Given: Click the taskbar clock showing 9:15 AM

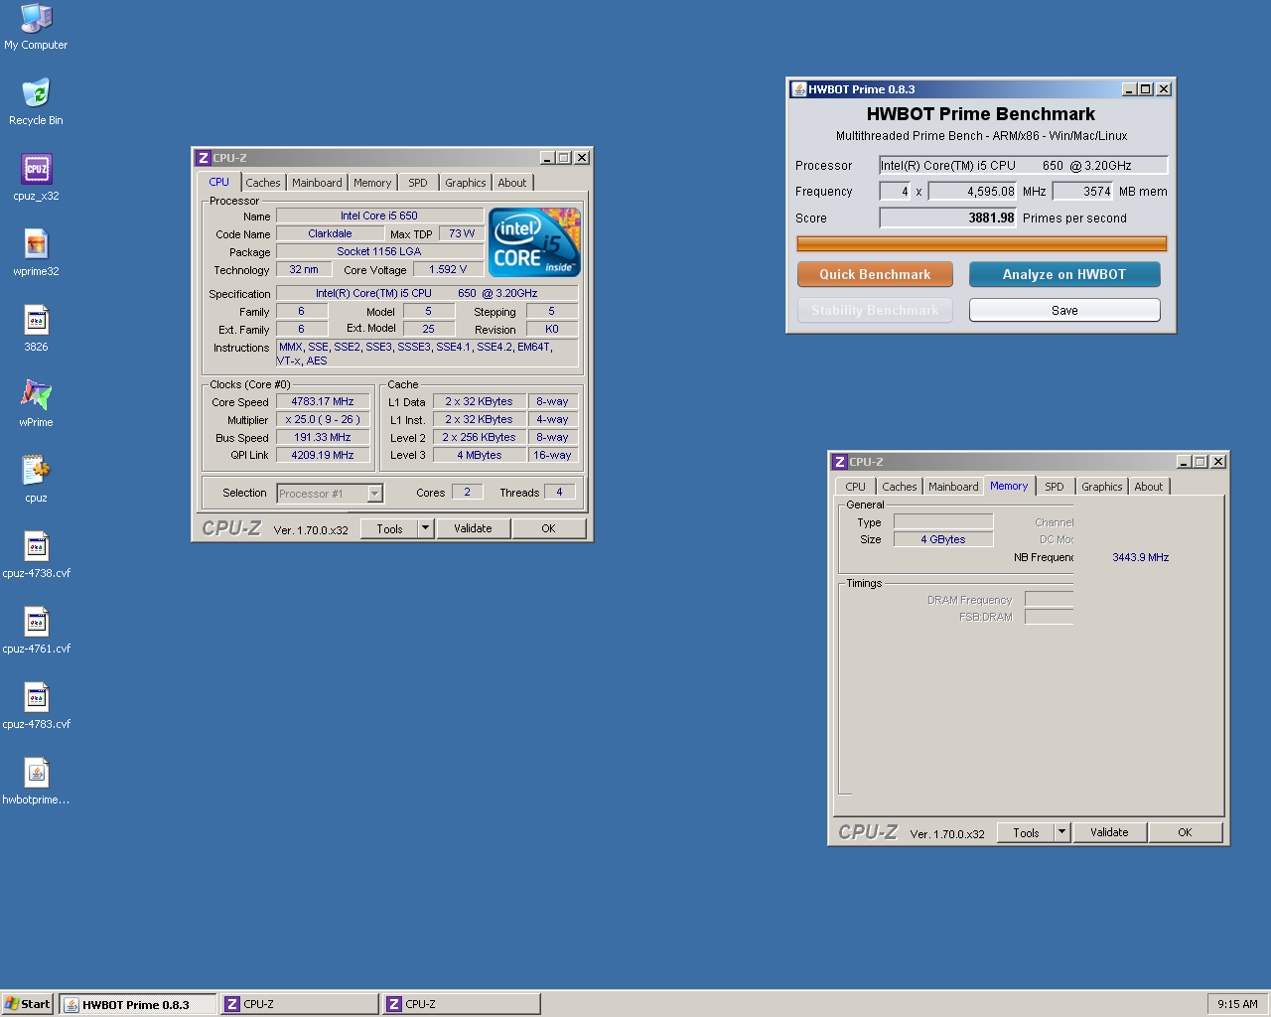Looking at the screenshot, I should [1237, 1004].
